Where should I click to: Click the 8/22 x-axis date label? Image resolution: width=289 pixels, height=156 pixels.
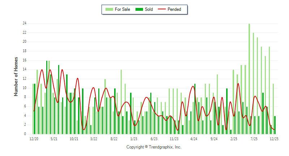pos(114,139)
